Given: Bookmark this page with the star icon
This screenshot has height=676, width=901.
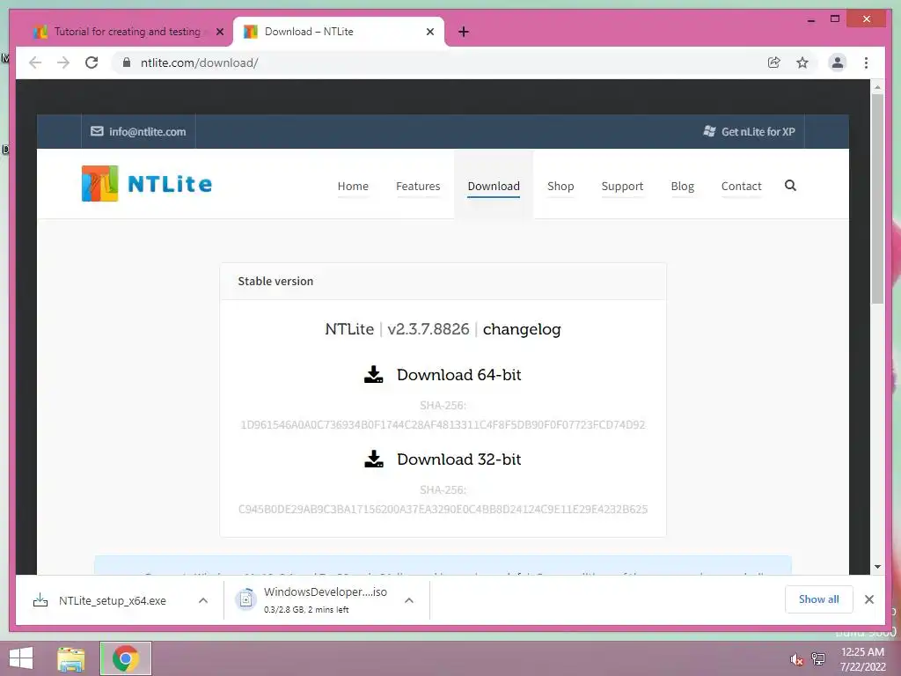Looking at the screenshot, I should coord(802,62).
